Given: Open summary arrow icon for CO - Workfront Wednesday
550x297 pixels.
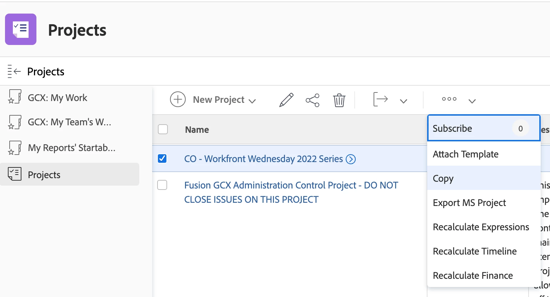Looking at the screenshot, I should pos(351,159).
